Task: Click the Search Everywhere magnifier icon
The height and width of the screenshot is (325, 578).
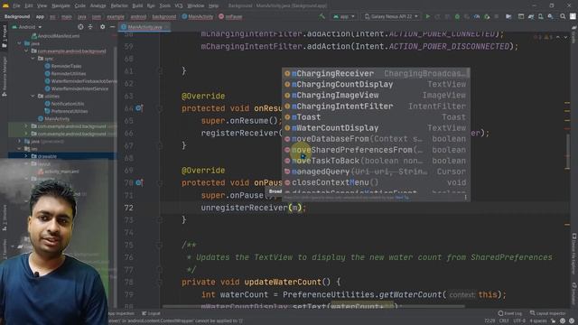Action: tap(563, 16)
